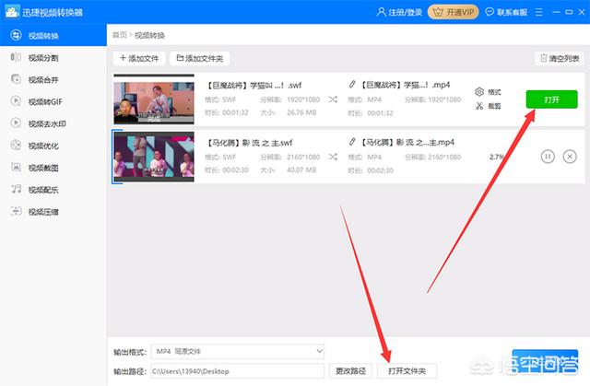
Task: Clear the list with 清空列表
Action: click(560, 58)
